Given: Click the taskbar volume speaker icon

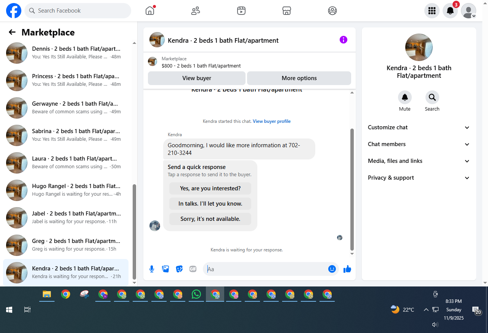Looking at the screenshot, I should pyautogui.click(x=435, y=325).
